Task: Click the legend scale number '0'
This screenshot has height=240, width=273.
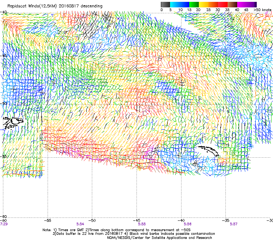Action: [x=162, y=10]
